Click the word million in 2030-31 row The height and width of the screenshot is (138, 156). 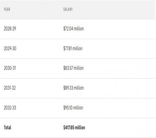pos(79,68)
